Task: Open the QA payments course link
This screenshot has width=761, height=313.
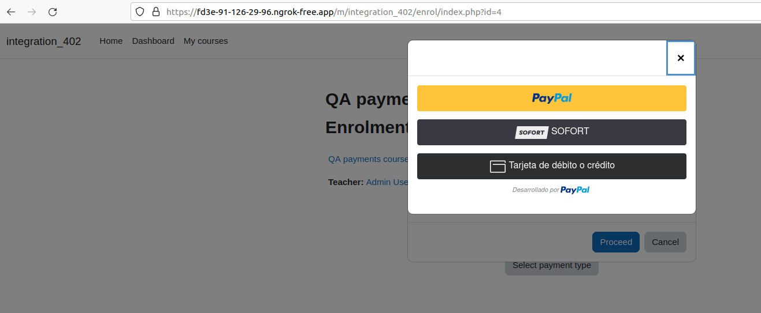Action: [x=368, y=159]
